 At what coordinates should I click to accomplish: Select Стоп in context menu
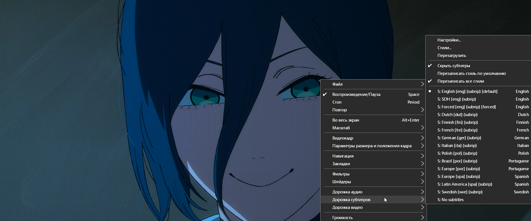[x=373, y=102]
